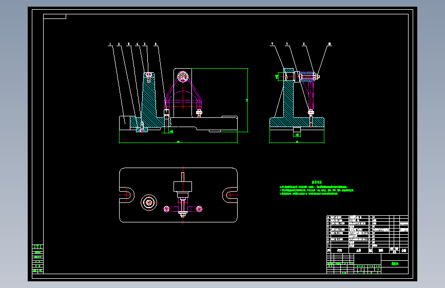The width and height of the screenshot is (445, 288).
Task: Select part balloon number 5 label
Action: (x=145, y=44)
